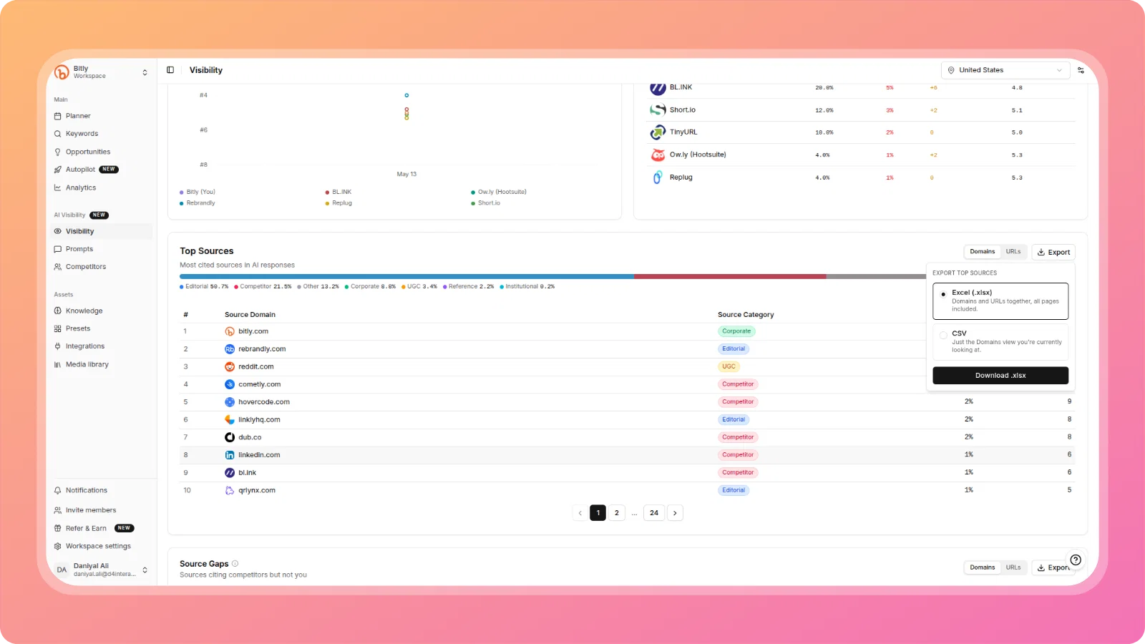This screenshot has width=1145, height=644.
Task: Switch Source Gaps to URLs view
Action: [x=1013, y=567]
